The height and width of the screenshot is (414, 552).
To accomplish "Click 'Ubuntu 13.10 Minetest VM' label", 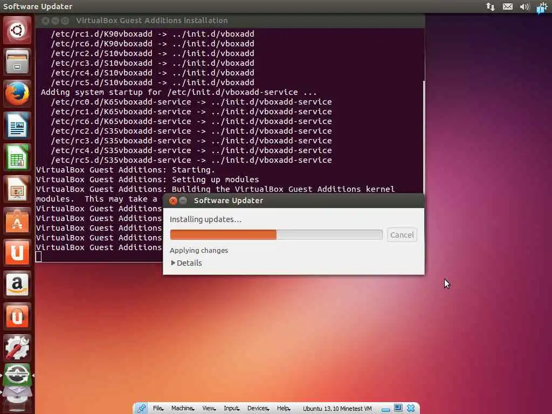I will (337, 409).
